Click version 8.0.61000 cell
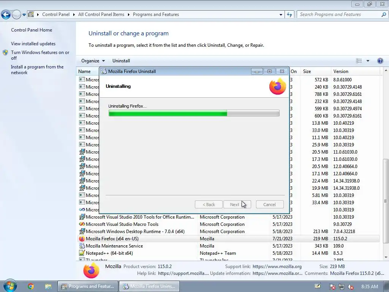The image size is (389, 292). pyautogui.click(x=342, y=80)
